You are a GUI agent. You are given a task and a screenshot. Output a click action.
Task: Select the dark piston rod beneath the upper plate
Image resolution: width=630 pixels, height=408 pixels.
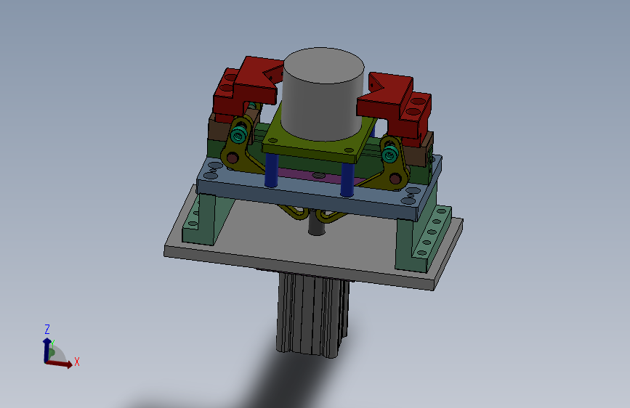click(317, 225)
